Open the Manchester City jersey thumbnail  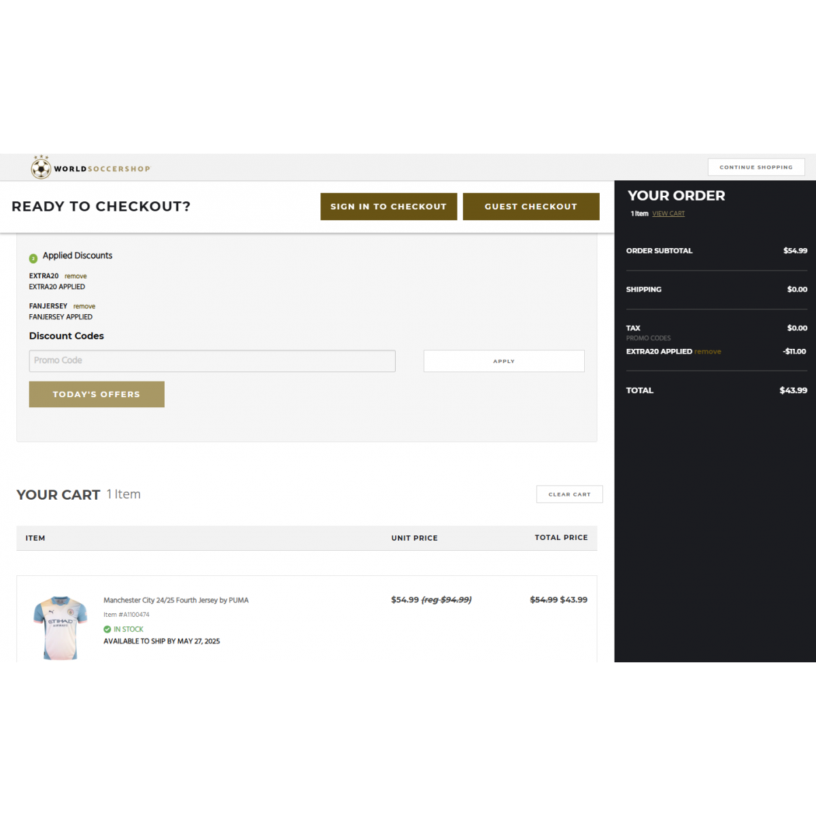(x=61, y=628)
